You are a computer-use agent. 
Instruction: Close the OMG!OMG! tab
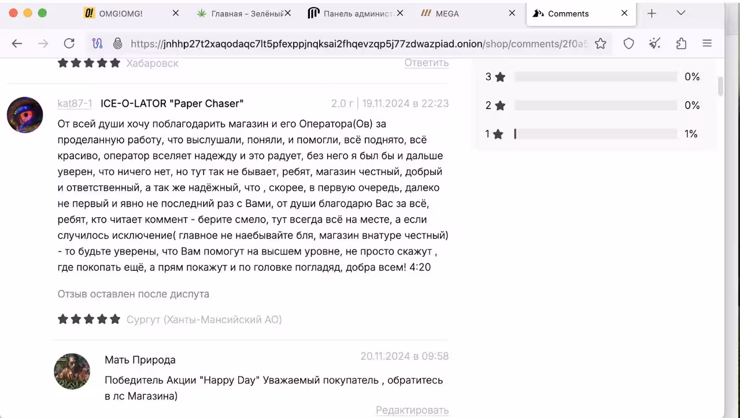pyautogui.click(x=176, y=13)
